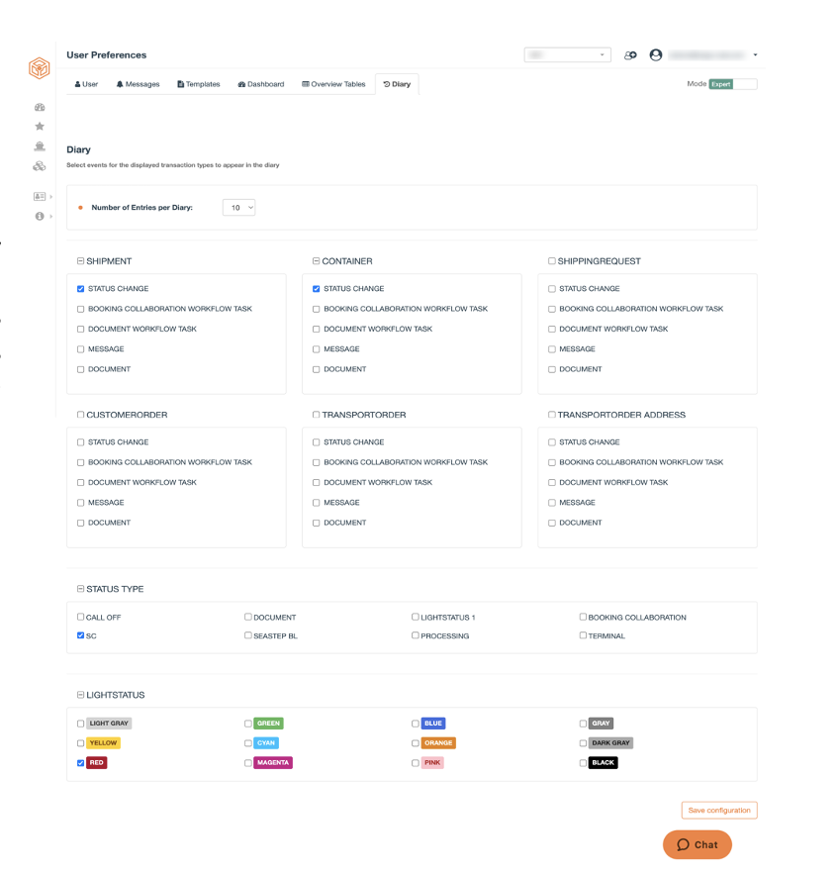This screenshot has height=873, width=839.
Task: Switch to the Templates tab
Action: (x=199, y=84)
